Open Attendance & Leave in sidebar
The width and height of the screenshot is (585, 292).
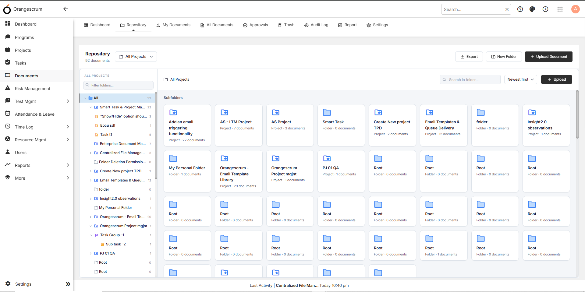click(x=37, y=114)
